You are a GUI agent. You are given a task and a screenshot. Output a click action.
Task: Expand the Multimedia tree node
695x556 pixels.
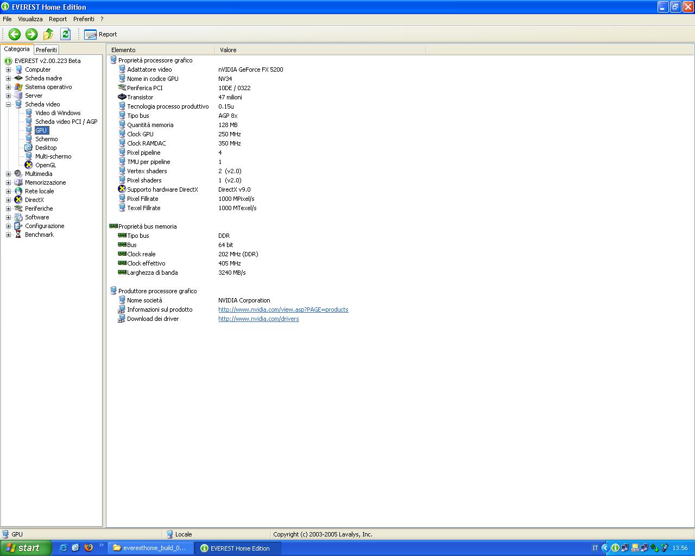[x=8, y=174]
